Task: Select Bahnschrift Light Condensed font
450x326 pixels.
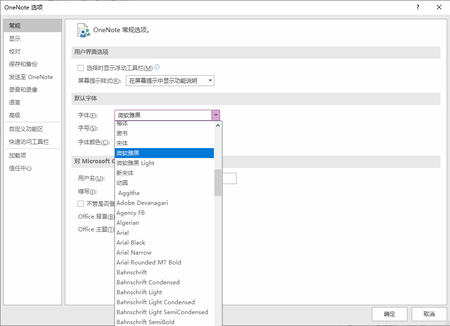Action: pos(165,302)
